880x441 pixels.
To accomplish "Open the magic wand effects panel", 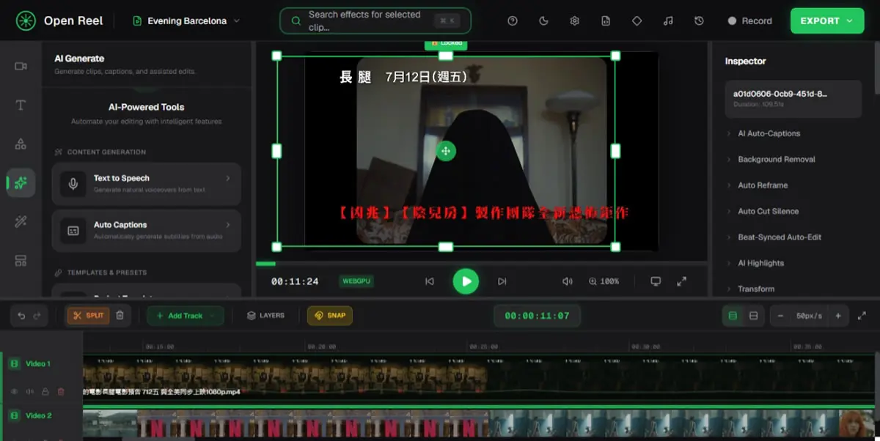I will point(21,222).
